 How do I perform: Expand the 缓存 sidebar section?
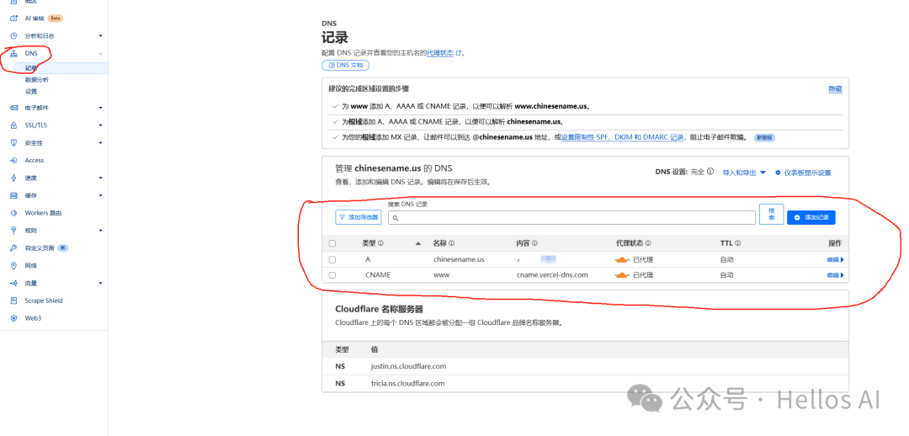click(x=100, y=195)
